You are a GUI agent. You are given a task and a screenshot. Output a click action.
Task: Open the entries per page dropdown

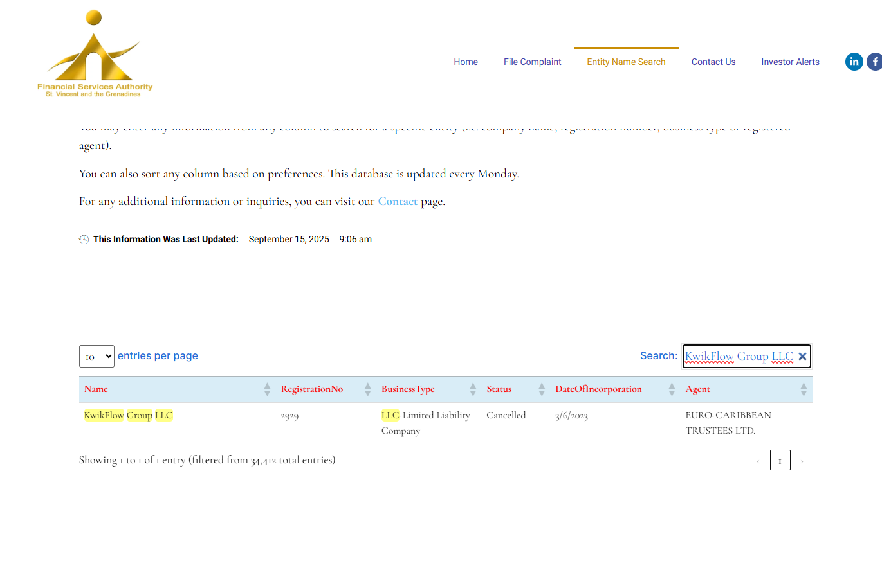pyautogui.click(x=96, y=356)
